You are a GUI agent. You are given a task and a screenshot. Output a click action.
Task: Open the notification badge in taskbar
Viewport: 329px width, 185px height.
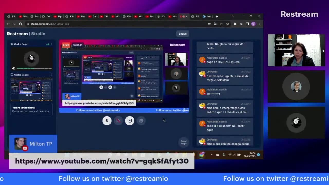(x=259, y=155)
